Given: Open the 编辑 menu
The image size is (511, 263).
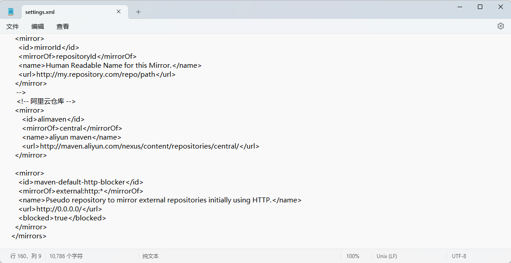Looking at the screenshot, I should tap(38, 26).
